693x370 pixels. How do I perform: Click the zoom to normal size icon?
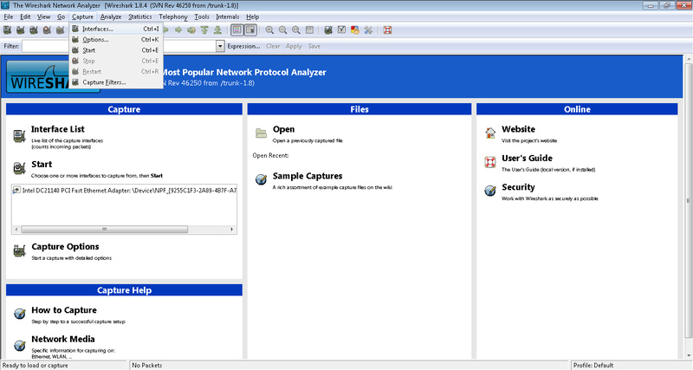(x=296, y=30)
